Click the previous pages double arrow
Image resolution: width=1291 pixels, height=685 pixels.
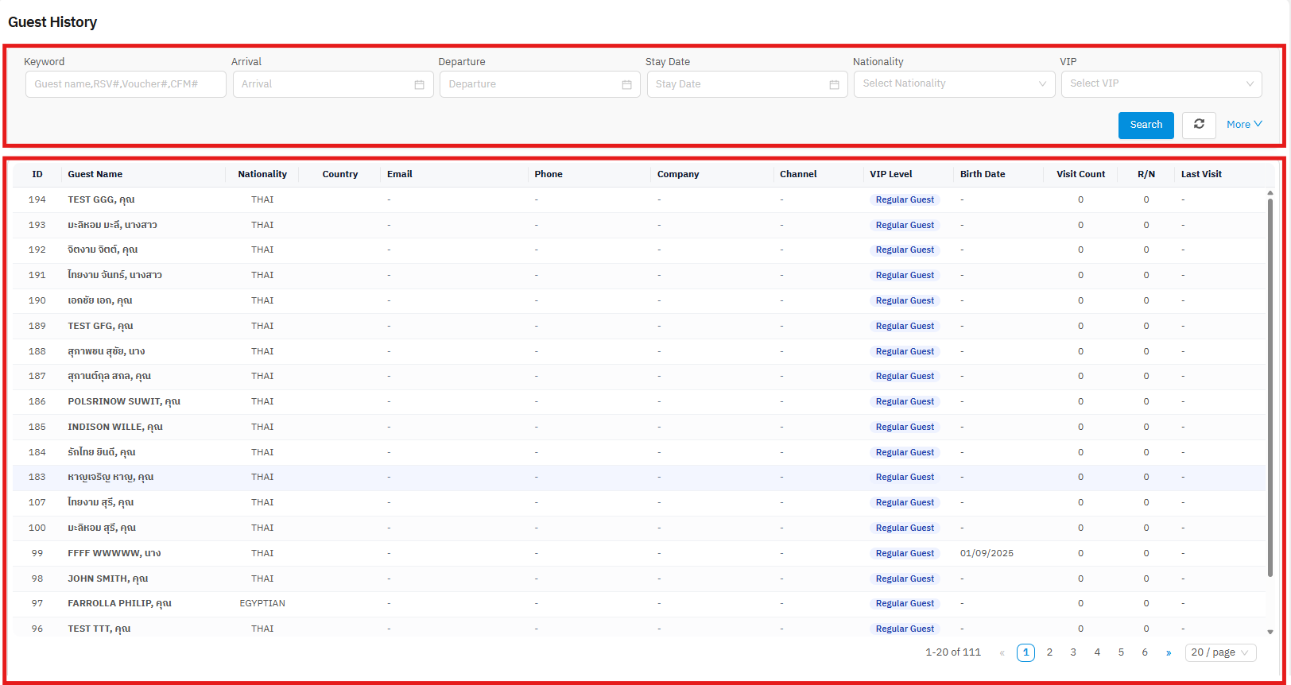(x=1002, y=652)
